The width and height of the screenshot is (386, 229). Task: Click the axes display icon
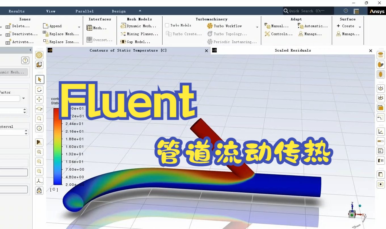pyautogui.click(x=381, y=132)
